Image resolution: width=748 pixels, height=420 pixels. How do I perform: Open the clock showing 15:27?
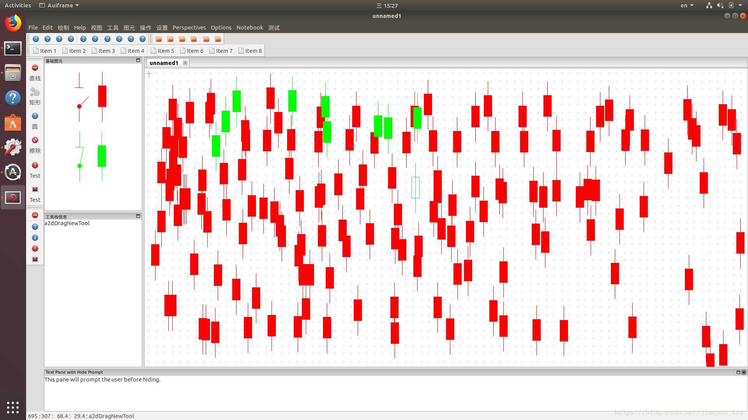point(387,5)
